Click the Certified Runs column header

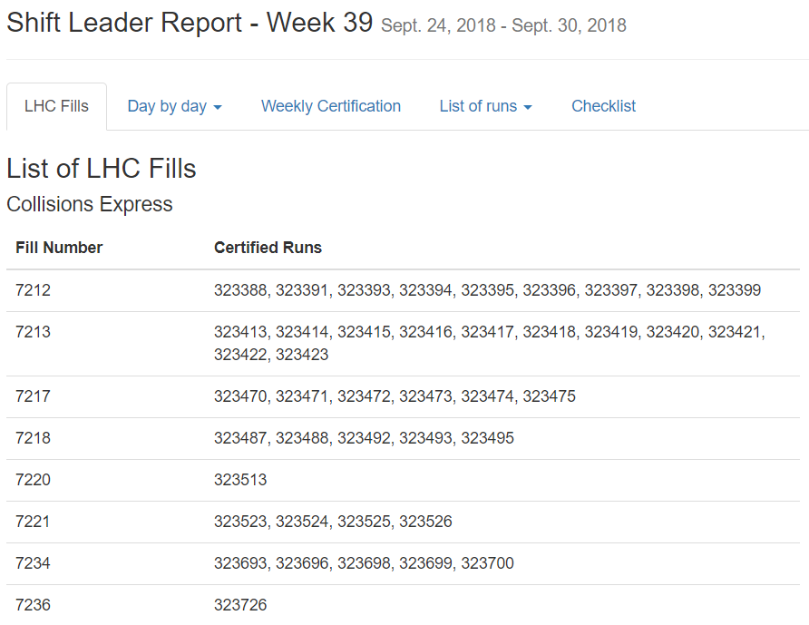pyautogui.click(x=268, y=248)
